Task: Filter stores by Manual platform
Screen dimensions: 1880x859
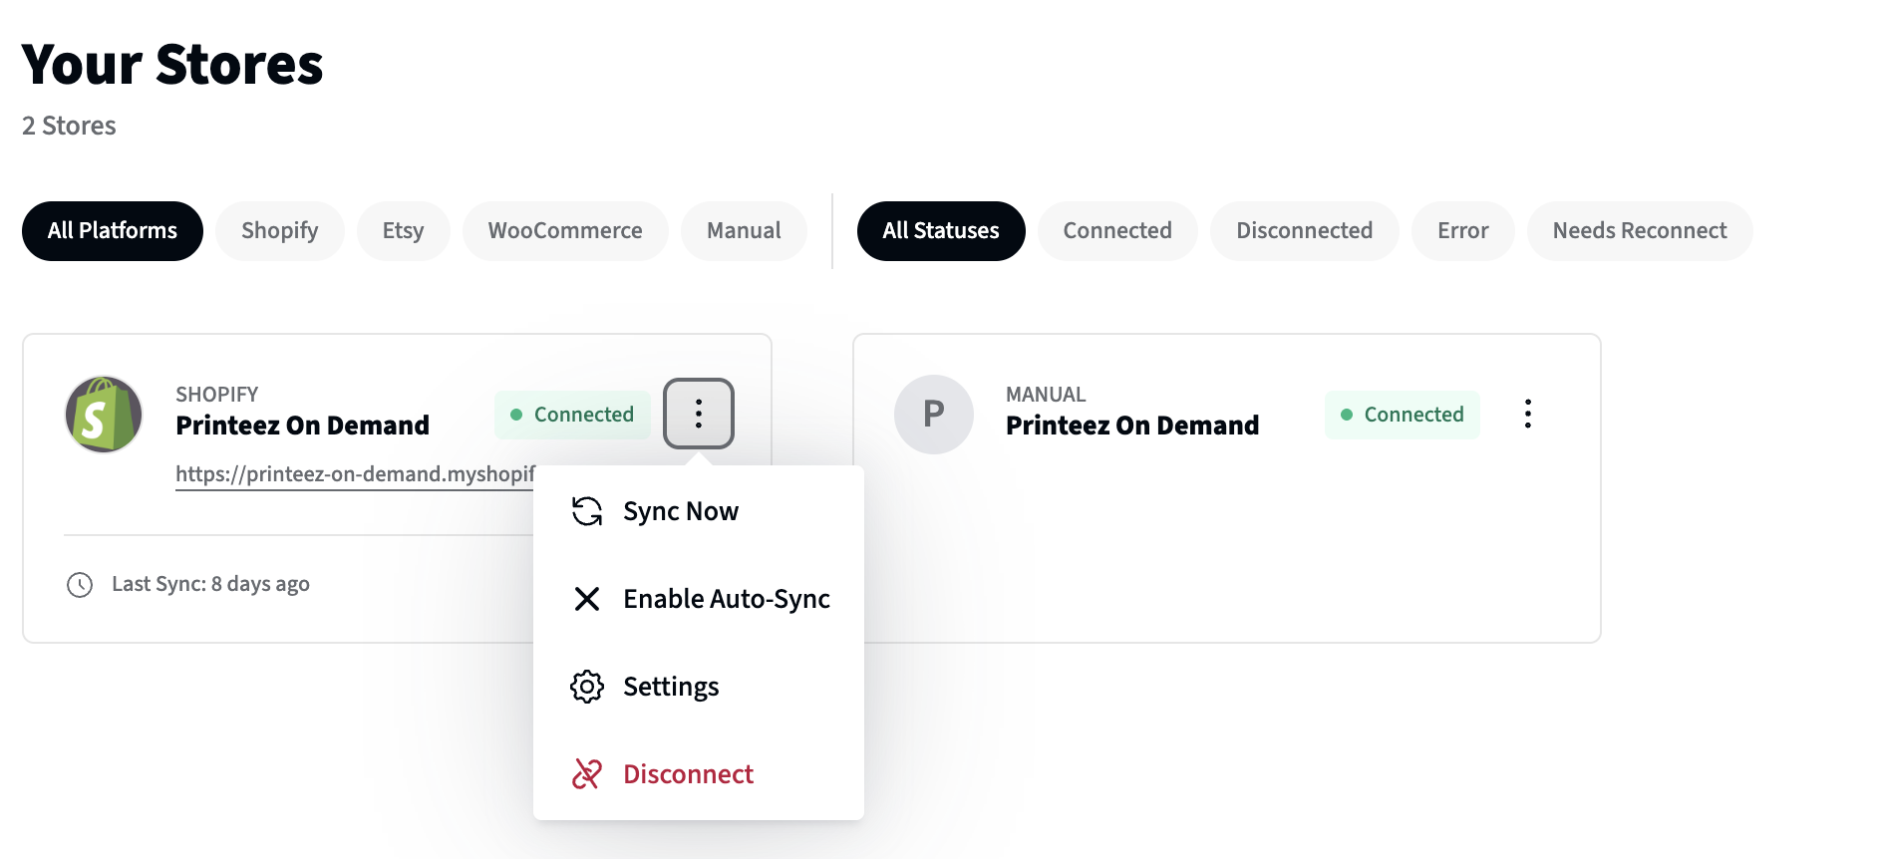Action: click(744, 231)
